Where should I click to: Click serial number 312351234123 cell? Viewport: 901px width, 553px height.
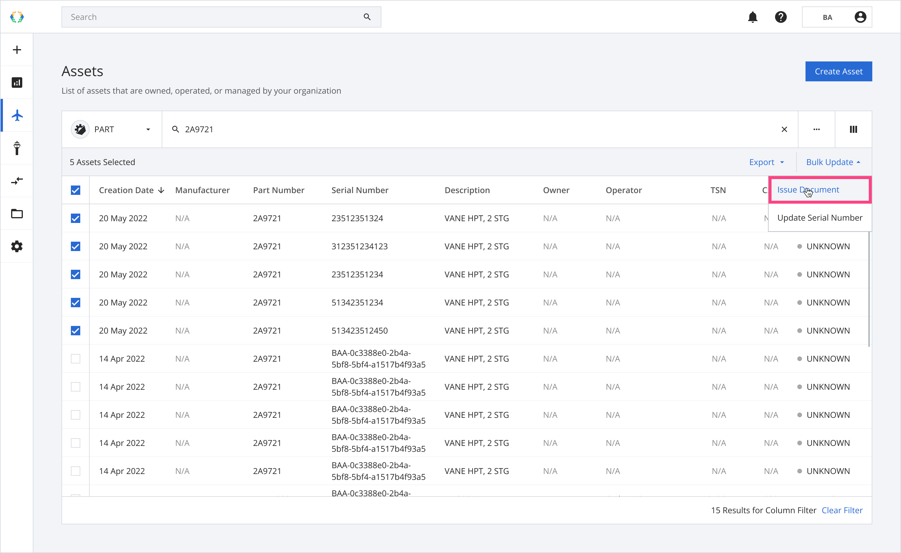(x=359, y=246)
